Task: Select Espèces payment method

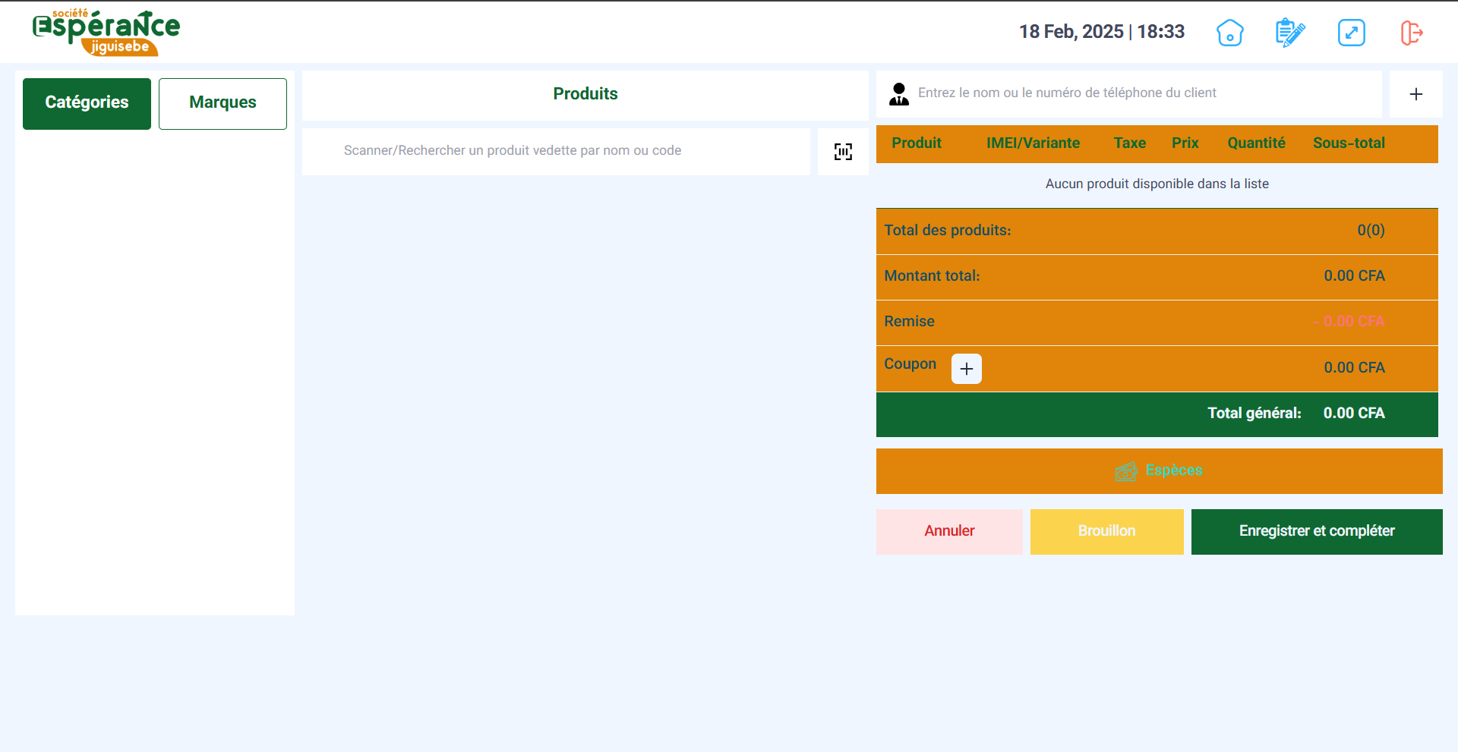Action: [1159, 470]
